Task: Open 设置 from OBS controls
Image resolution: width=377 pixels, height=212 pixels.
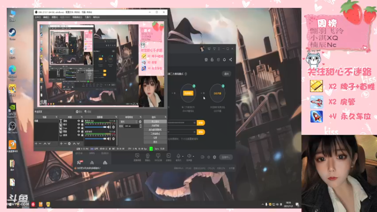Action: click(155, 138)
